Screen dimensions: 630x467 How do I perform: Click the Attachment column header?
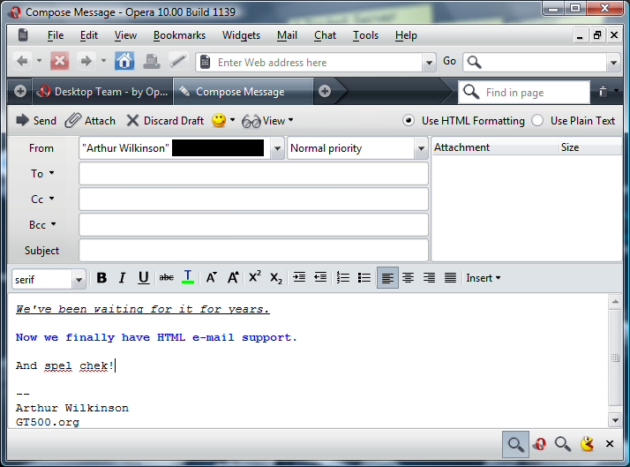coord(495,147)
